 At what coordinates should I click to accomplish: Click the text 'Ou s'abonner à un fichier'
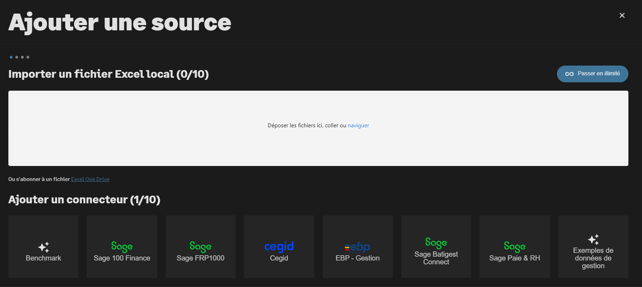click(x=39, y=179)
